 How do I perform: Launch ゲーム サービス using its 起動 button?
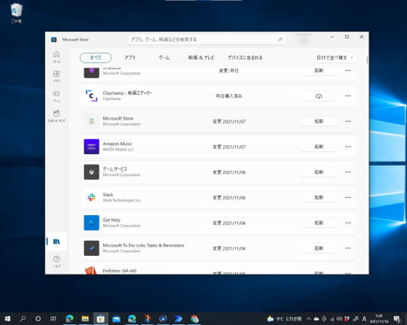(319, 172)
